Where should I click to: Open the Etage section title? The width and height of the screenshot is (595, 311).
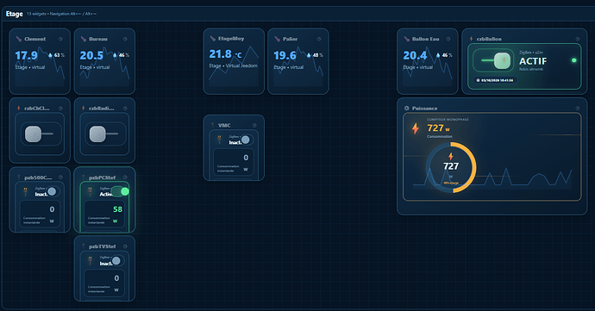pos(15,14)
